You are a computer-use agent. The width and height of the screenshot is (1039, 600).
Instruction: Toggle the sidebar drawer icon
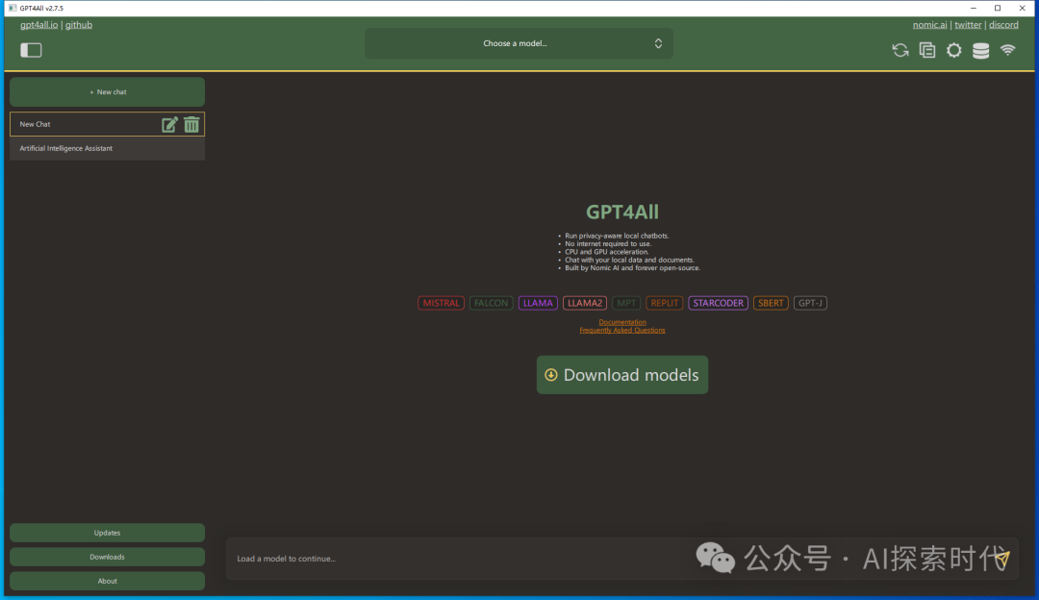point(31,50)
